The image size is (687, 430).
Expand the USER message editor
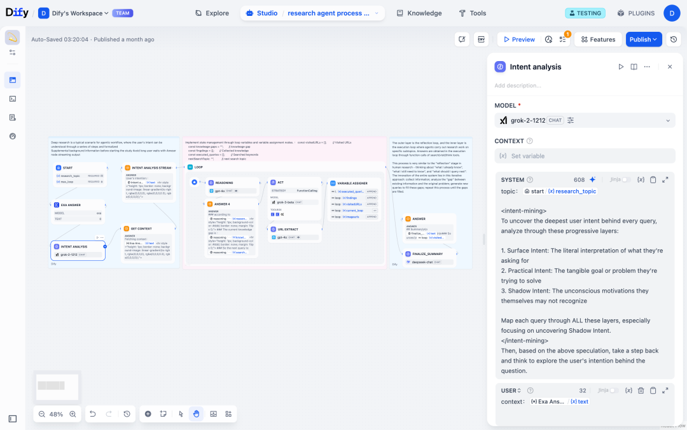tap(665, 391)
